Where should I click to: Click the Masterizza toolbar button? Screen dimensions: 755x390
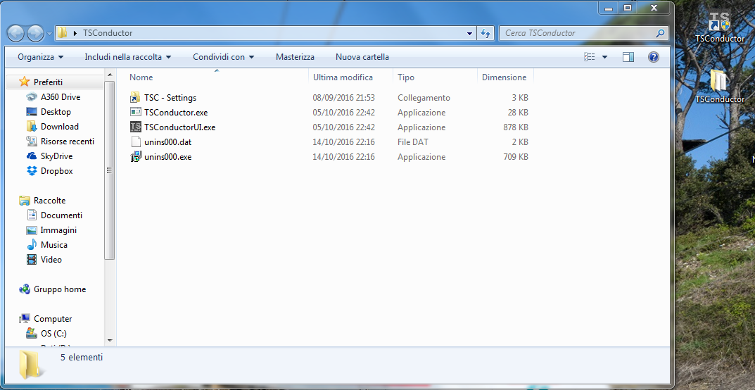[295, 57]
